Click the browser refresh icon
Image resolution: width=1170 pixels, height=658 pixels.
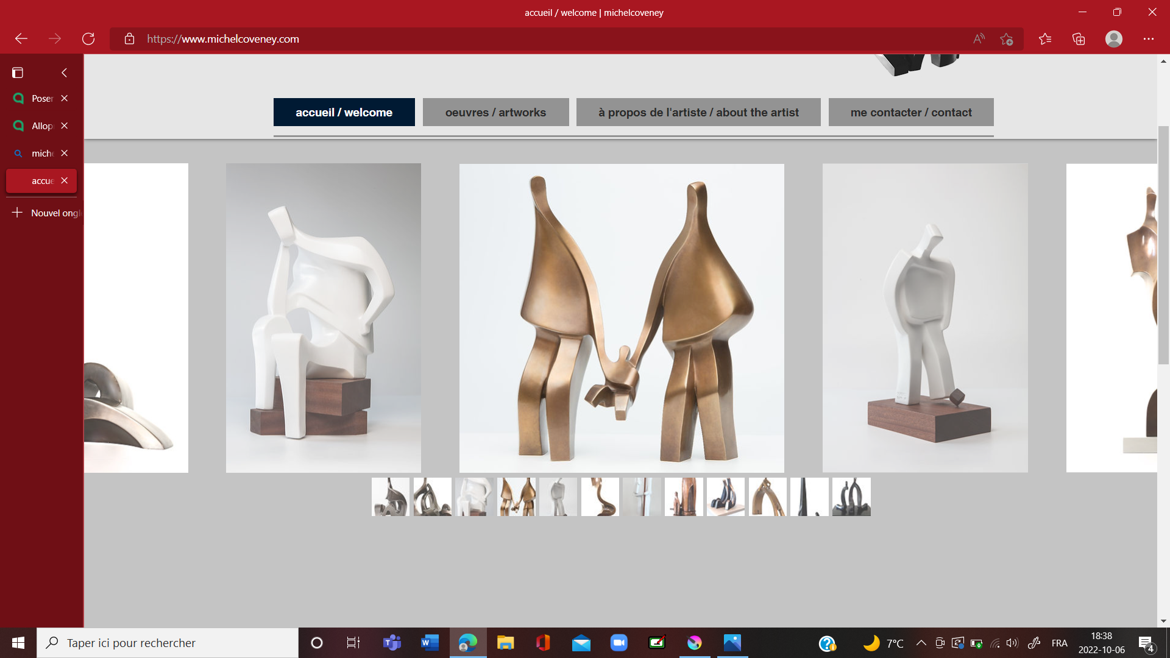[88, 39]
